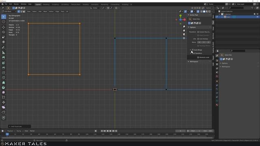
Task: Select the Edge Slide tool
Action: [4, 97]
